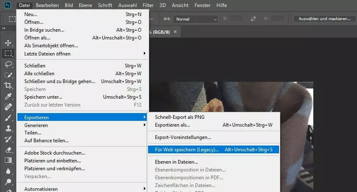Pick the Eraser tool
Image resolution: width=357 pixels, height=192 pixels.
point(8,150)
